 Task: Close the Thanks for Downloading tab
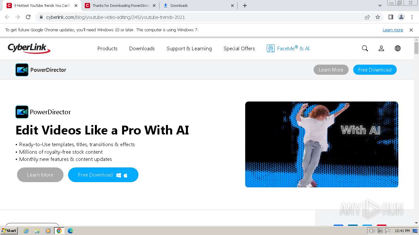click(154, 6)
